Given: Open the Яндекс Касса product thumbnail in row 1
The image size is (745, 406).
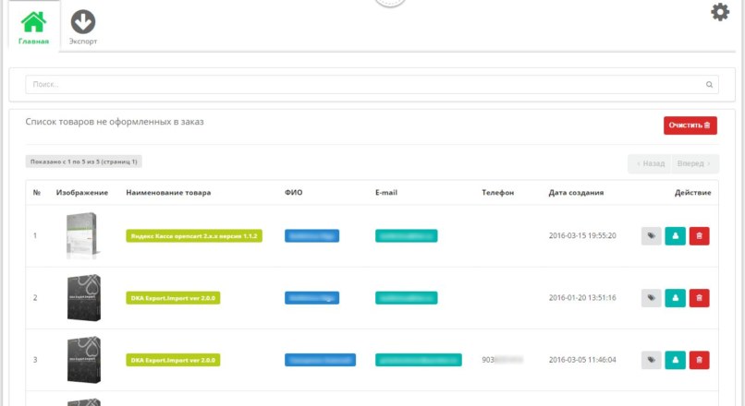Looking at the screenshot, I should (82, 235).
